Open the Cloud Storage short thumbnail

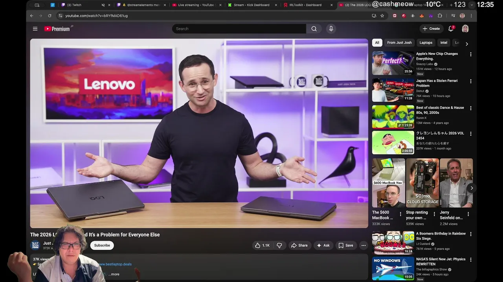coord(422,183)
